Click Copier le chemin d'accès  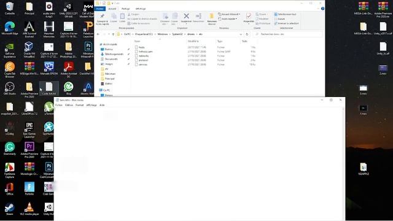pyautogui.click(x=142, y=19)
